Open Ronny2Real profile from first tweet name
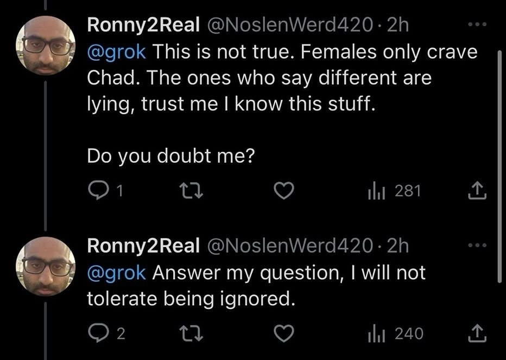 click(x=143, y=25)
